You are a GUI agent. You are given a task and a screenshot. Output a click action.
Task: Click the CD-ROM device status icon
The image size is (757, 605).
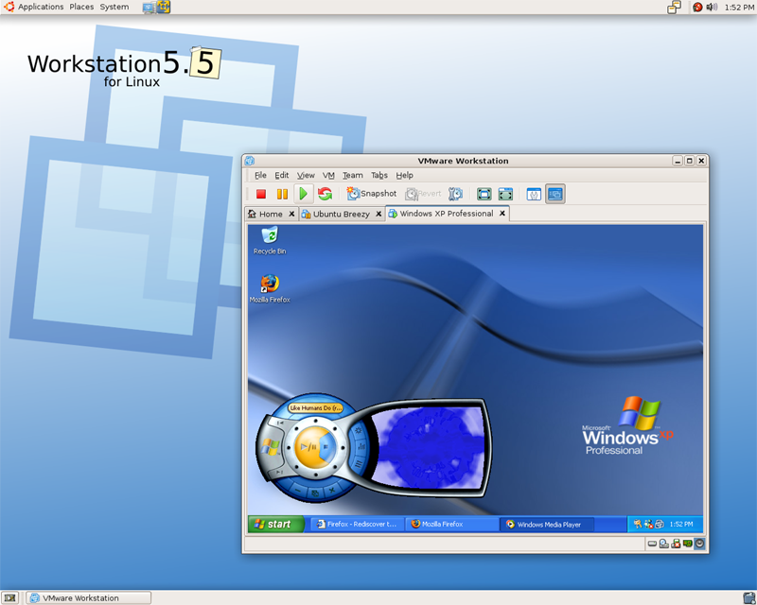[664, 544]
